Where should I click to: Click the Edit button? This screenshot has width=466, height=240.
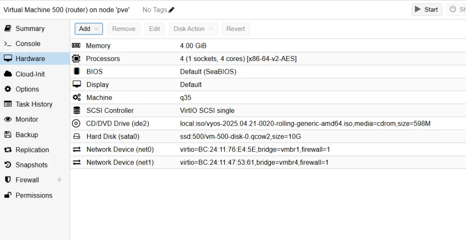(x=155, y=29)
